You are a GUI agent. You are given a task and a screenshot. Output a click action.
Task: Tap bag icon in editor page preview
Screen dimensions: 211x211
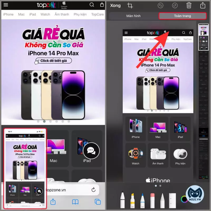[190, 33]
